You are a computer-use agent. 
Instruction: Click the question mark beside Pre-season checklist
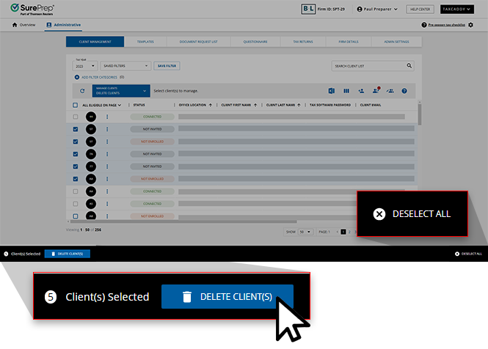pyautogui.click(x=424, y=25)
